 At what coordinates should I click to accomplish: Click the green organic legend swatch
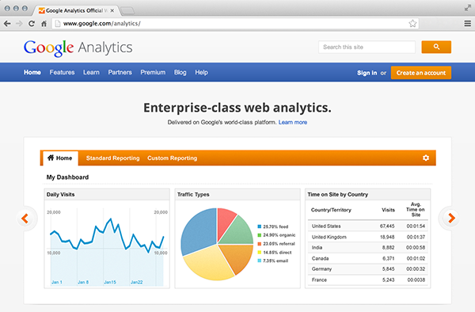[x=260, y=235]
